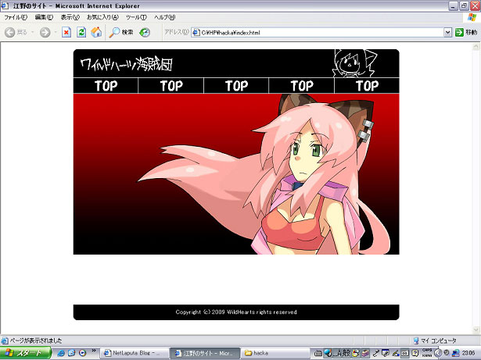Open Forward button history dropdown arrow
Screen dimensions: 481x360
[56, 32]
